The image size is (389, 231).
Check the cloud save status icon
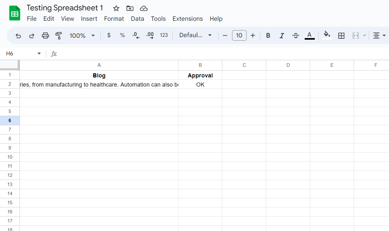tap(144, 8)
